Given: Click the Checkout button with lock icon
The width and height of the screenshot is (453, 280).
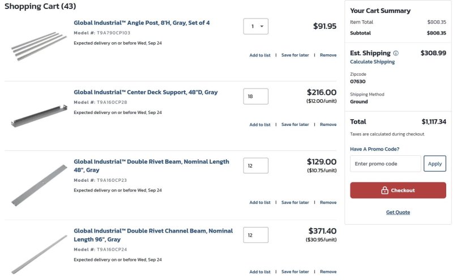Looking at the screenshot, I should [x=398, y=190].
